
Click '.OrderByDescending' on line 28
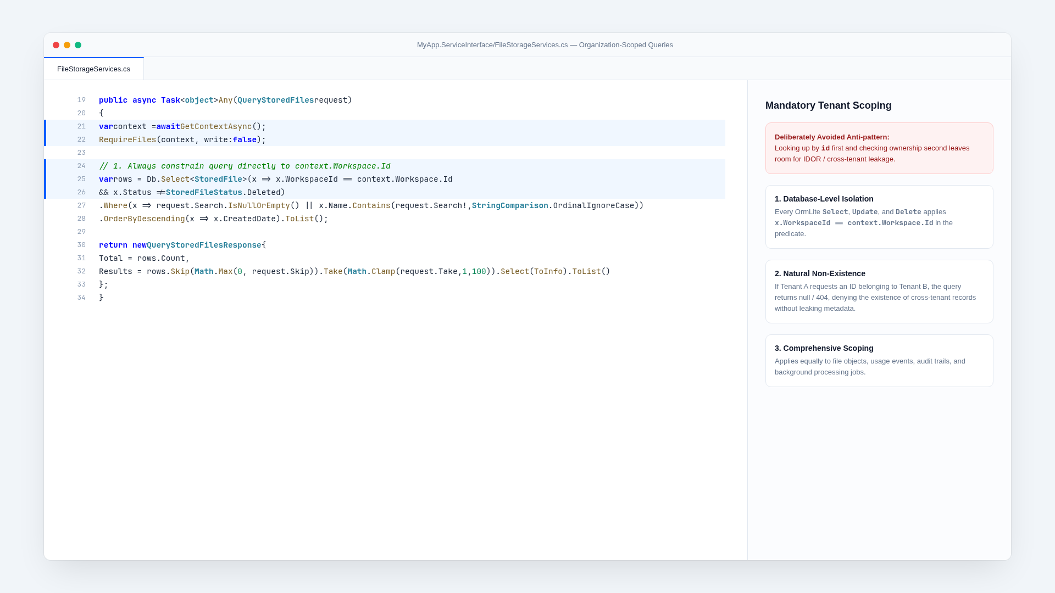[x=142, y=219]
